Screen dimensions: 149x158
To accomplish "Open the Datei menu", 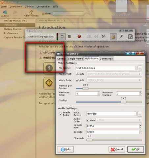I will [x=4, y=7].
